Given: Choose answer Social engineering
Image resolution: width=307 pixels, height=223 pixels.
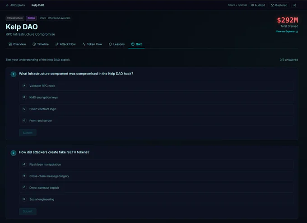Looking at the screenshot, I should [156, 200].
